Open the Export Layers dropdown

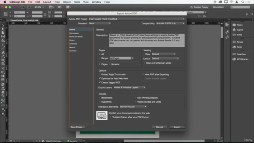pyautogui.click(x=129, y=87)
